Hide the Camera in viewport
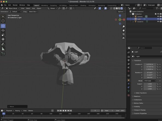 (158, 16)
